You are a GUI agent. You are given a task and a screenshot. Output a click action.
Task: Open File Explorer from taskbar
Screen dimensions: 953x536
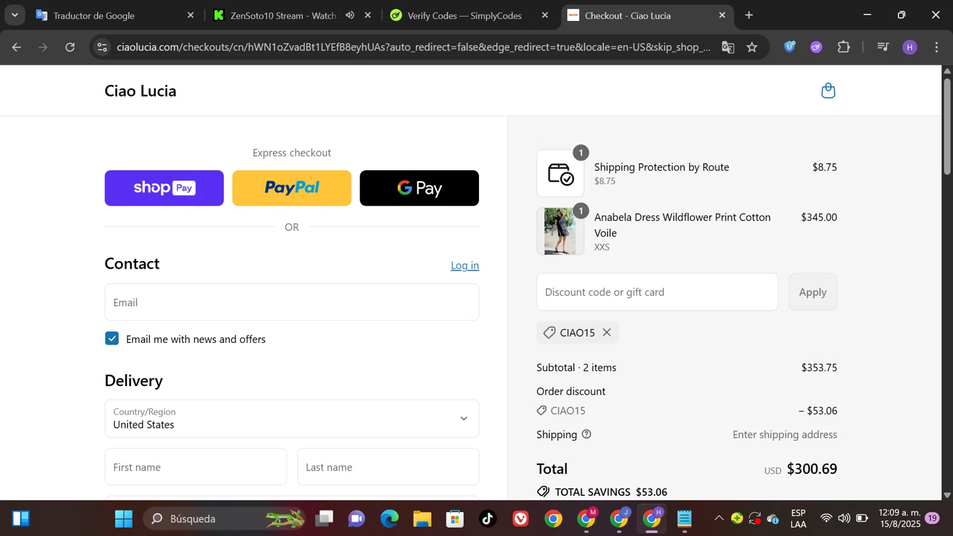tap(422, 519)
